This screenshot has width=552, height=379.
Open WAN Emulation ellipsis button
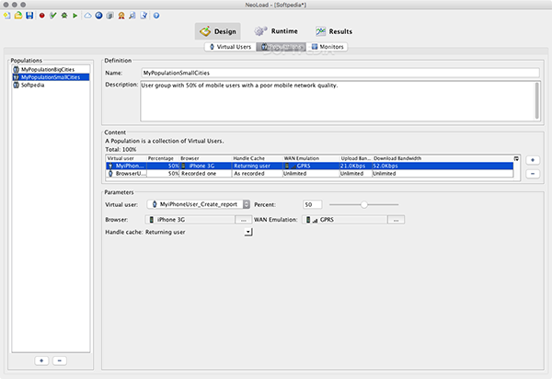click(396, 220)
